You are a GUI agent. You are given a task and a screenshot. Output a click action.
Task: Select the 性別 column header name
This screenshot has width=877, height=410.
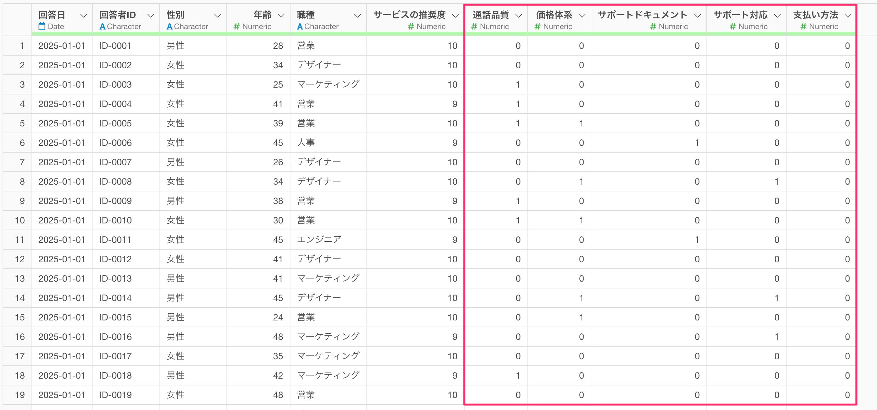(175, 15)
